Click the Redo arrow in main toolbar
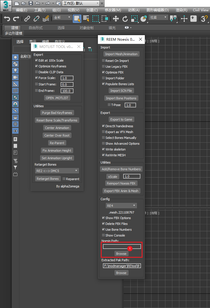 [x=16, y=19]
